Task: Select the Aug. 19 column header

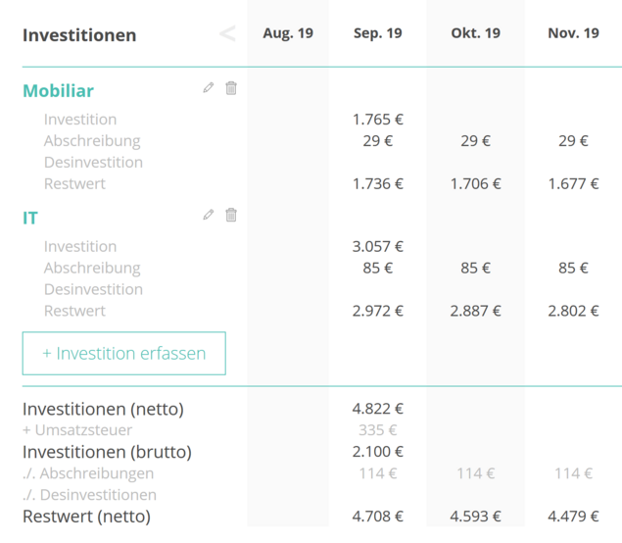Action: 288,33
